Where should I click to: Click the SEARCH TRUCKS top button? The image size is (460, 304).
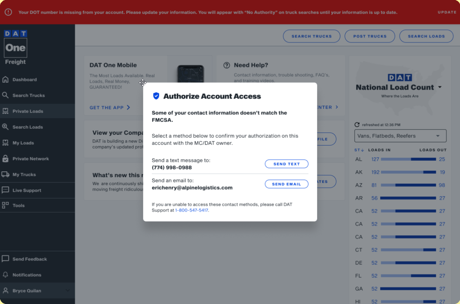[312, 36]
